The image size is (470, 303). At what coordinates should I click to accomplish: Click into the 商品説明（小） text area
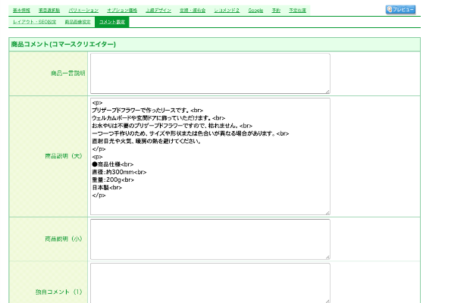[210, 239]
